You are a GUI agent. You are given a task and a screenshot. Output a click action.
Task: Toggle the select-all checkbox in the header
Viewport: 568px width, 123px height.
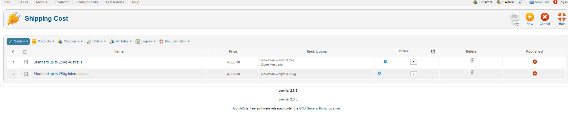coord(25,52)
